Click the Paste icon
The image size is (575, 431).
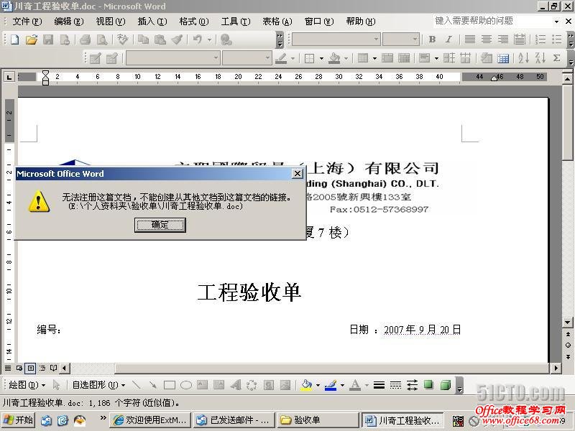pyautogui.click(x=160, y=40)
